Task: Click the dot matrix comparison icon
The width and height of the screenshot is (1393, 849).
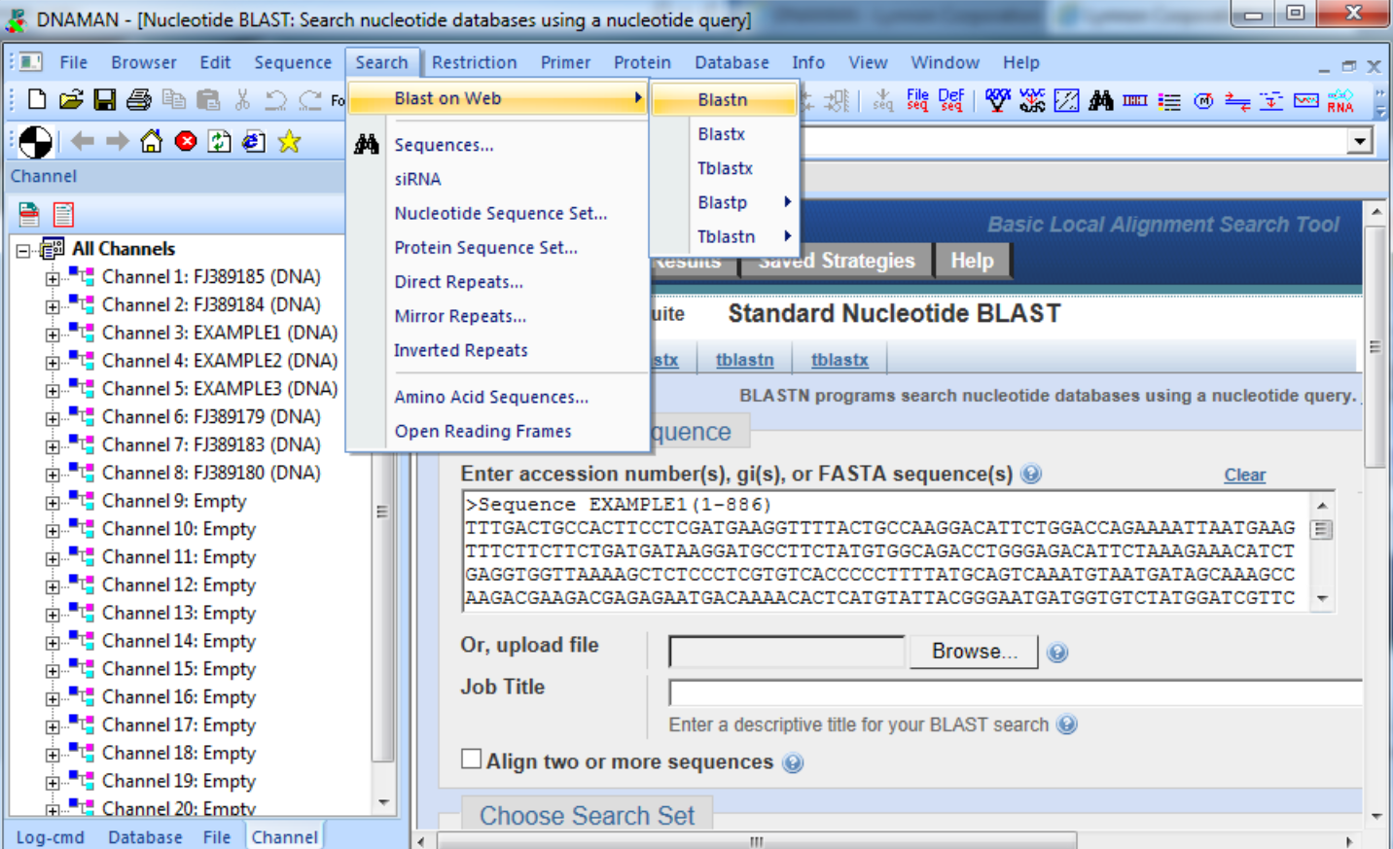Action: (x=1067, y=100)
